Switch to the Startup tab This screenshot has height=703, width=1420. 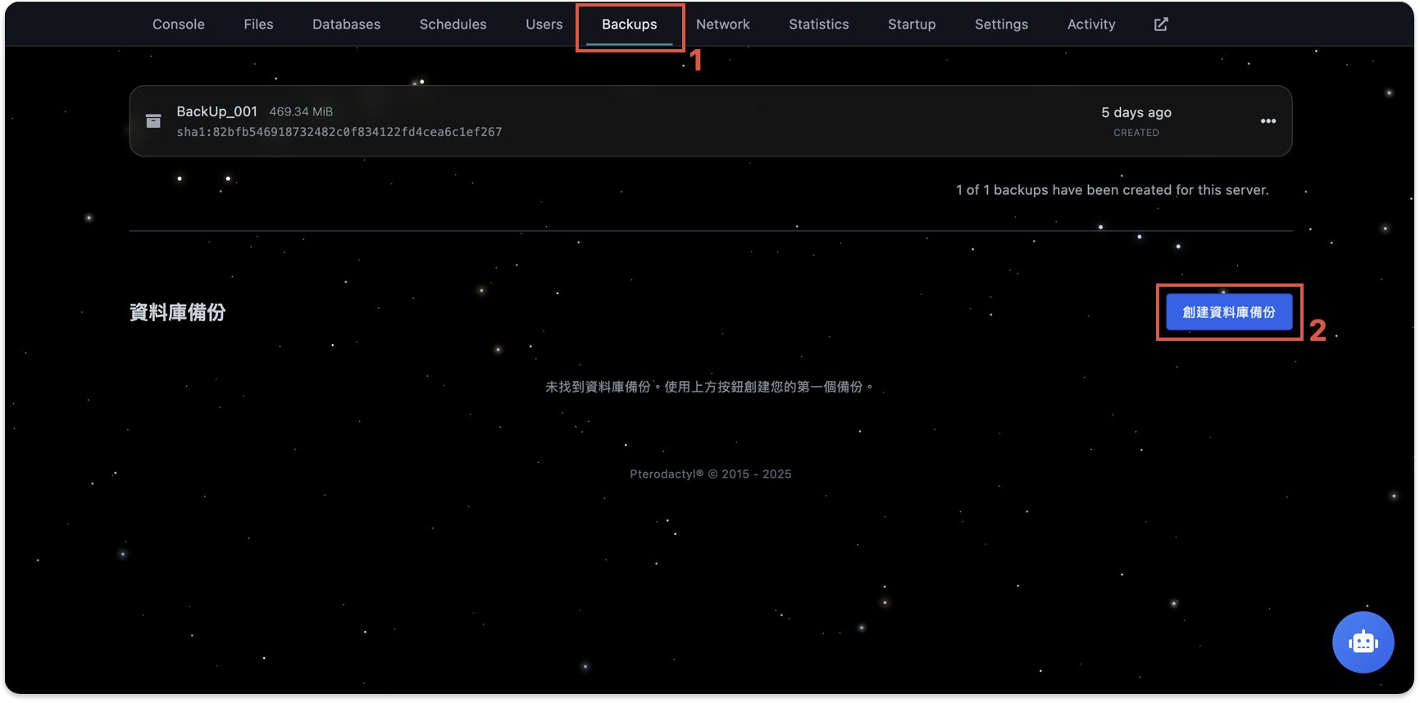point(912,25)
